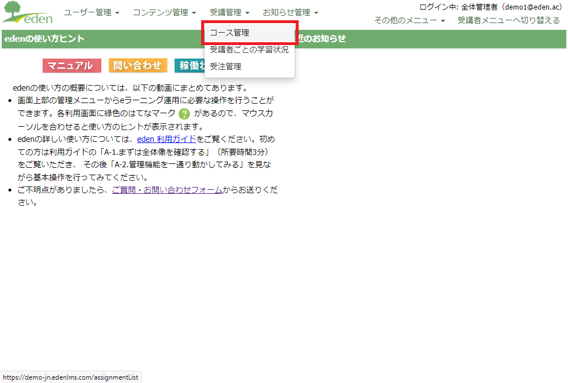
Task: Click the ログイン中 全体管理者 account text
Action: click(490, 7)
